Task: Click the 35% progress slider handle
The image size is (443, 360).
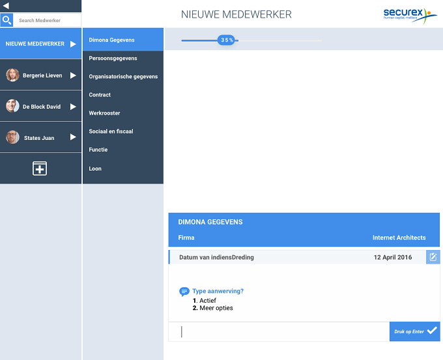Action: point(226,40)
